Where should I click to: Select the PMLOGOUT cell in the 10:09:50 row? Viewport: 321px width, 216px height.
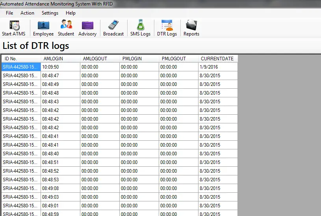click(x=178, y=67)
